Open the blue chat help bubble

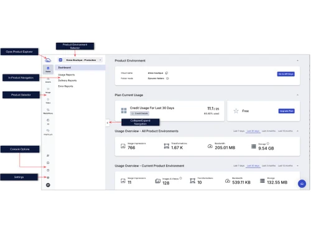(302, 184)
